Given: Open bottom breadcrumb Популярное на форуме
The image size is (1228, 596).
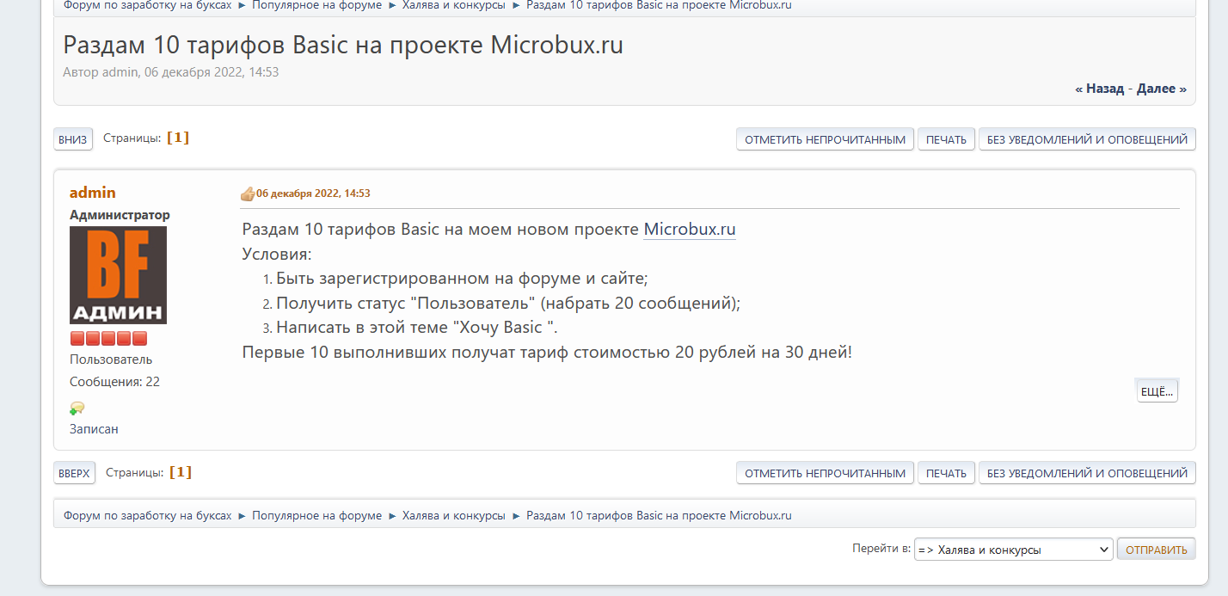Looking at the screenshot, I should (x=316, y=516).
